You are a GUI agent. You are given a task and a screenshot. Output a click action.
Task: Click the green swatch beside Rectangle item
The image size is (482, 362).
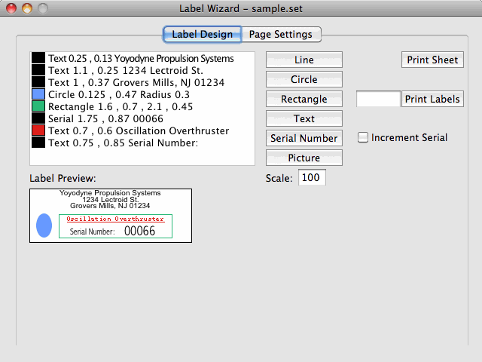(38, 106)
